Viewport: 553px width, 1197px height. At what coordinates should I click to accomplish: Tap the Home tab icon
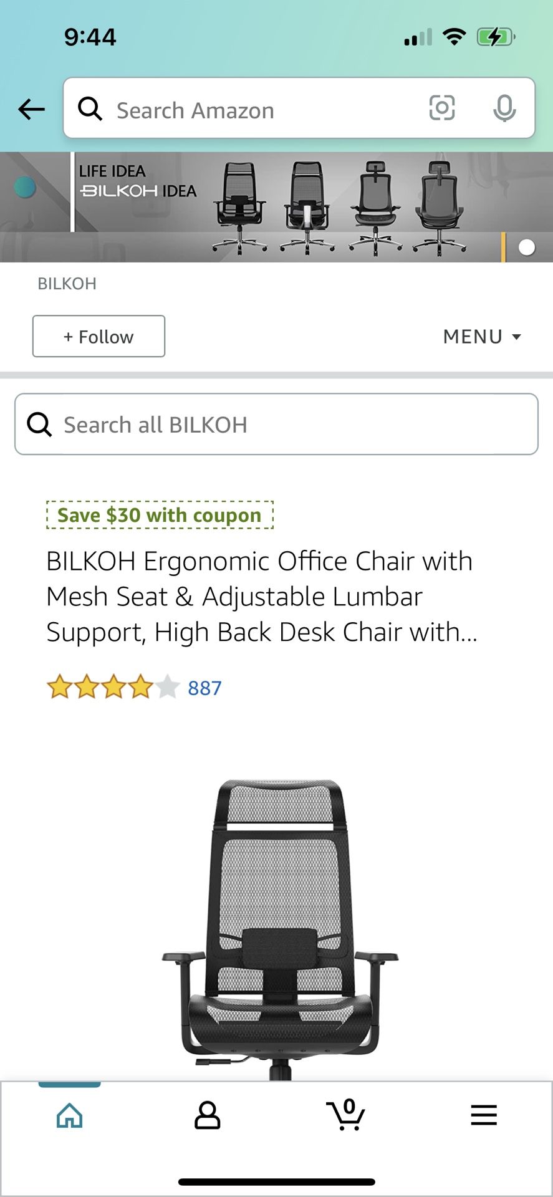click(x=69, y=1115)
